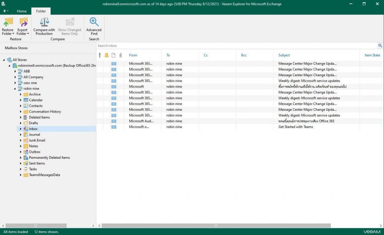Screen dimensions: 384x235
Task: Click the 'All items loaded' status text
Action: 16,232
